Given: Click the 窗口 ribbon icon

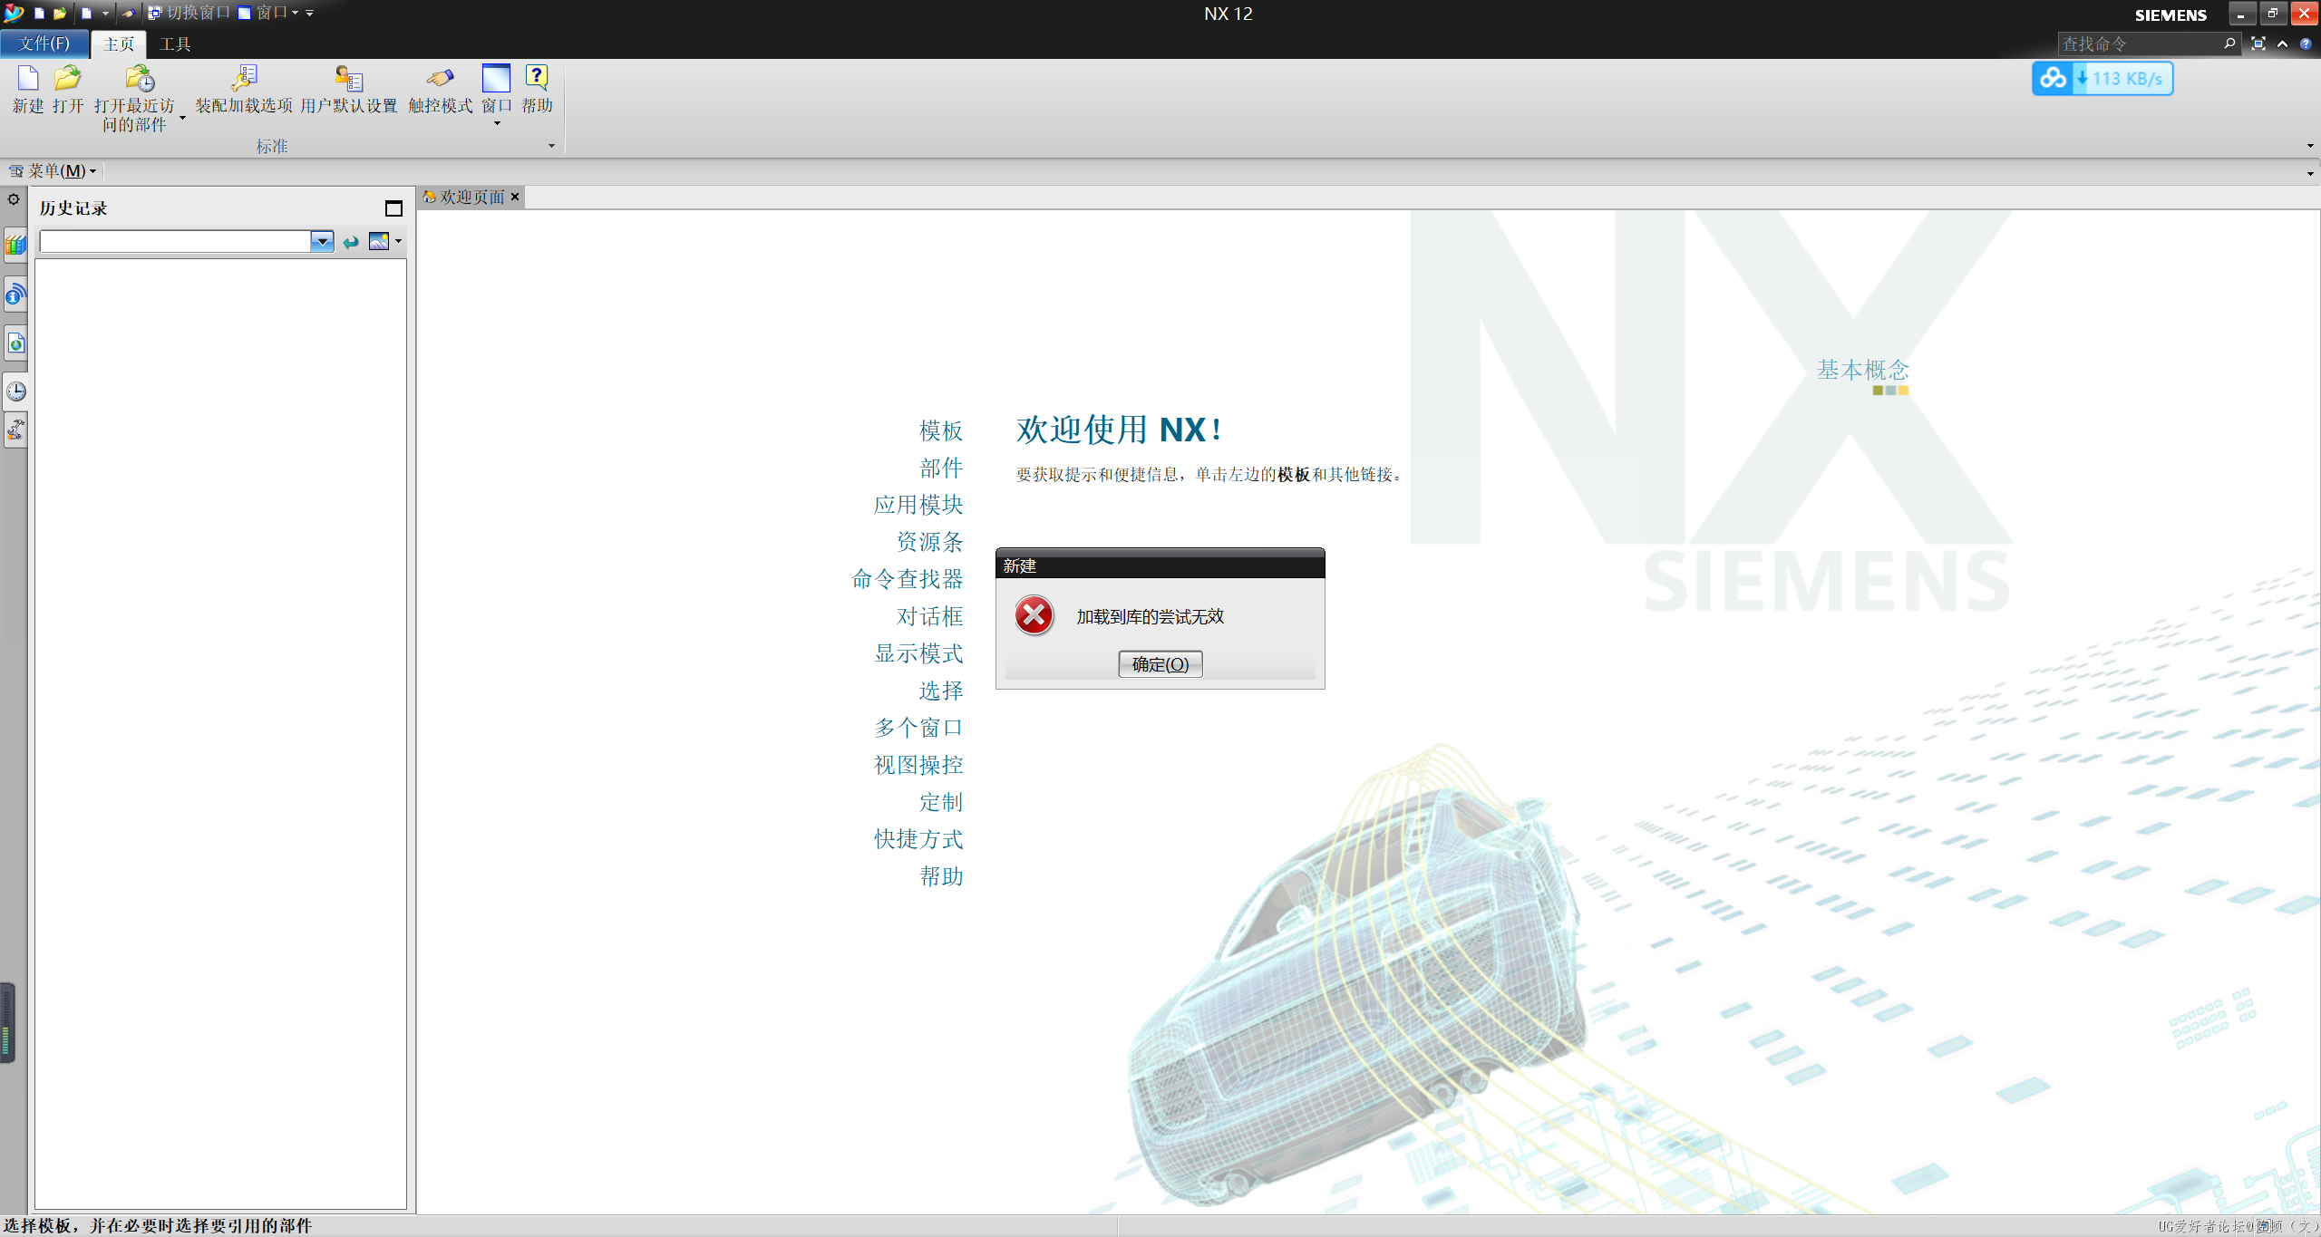Looking at the screenshot, I should (x=496, y=79).
